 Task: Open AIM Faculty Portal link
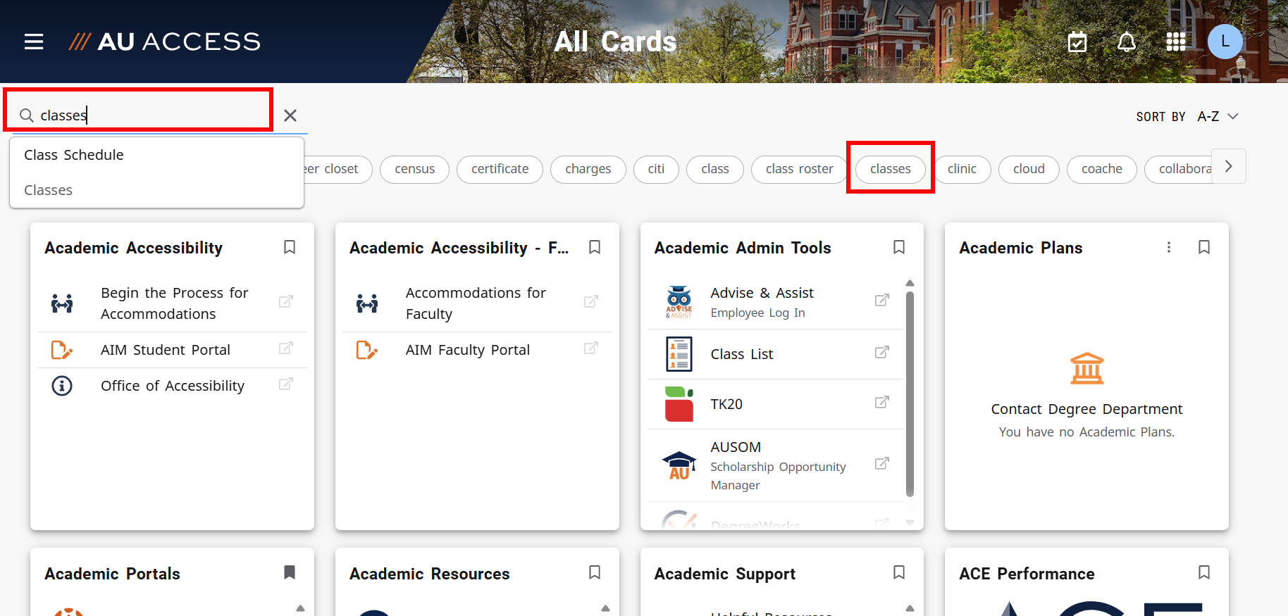click(477, 350)
